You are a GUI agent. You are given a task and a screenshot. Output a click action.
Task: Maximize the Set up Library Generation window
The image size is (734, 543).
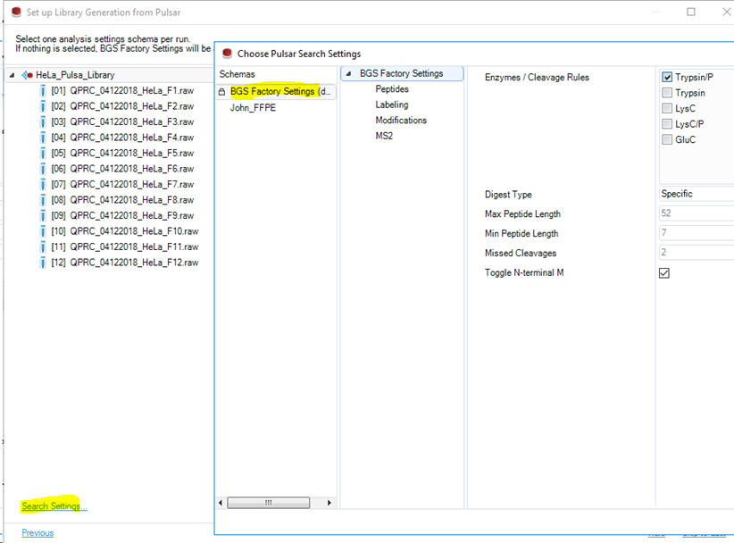[x=691, y=12]
